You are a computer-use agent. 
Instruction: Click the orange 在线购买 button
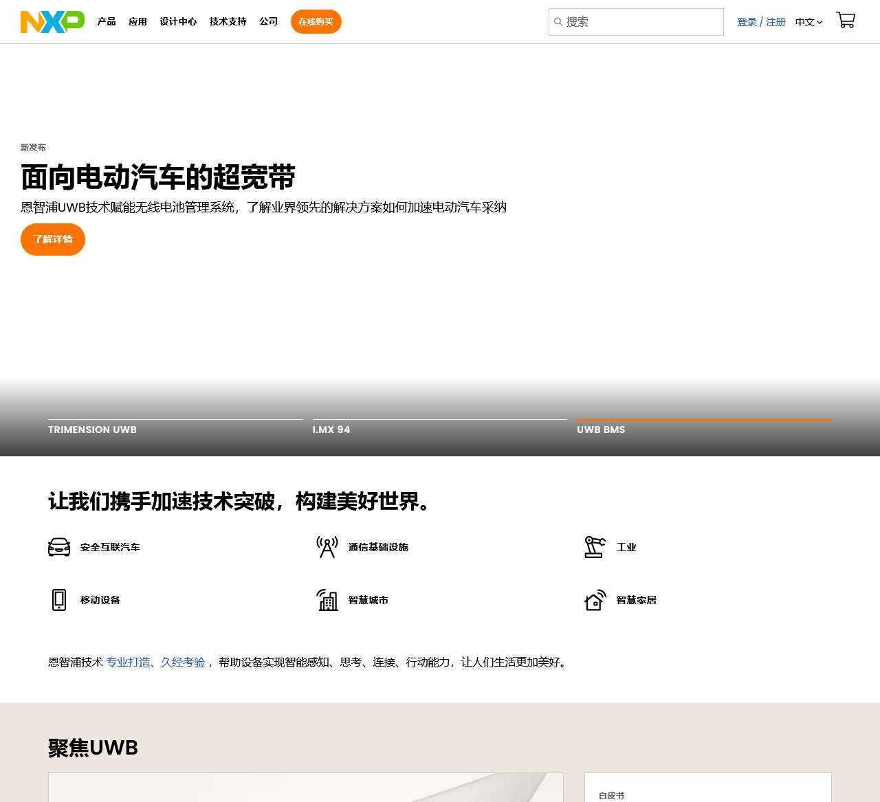point(316,22)
